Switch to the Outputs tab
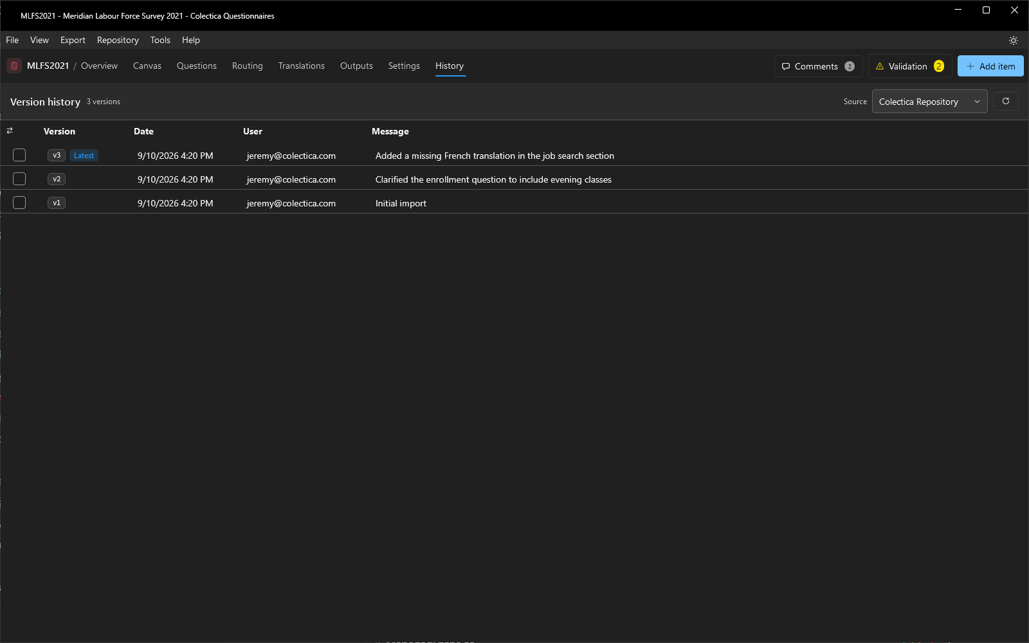Image resolution: width=1029 pixels, height=643 pixels. (x=356, y=66)
